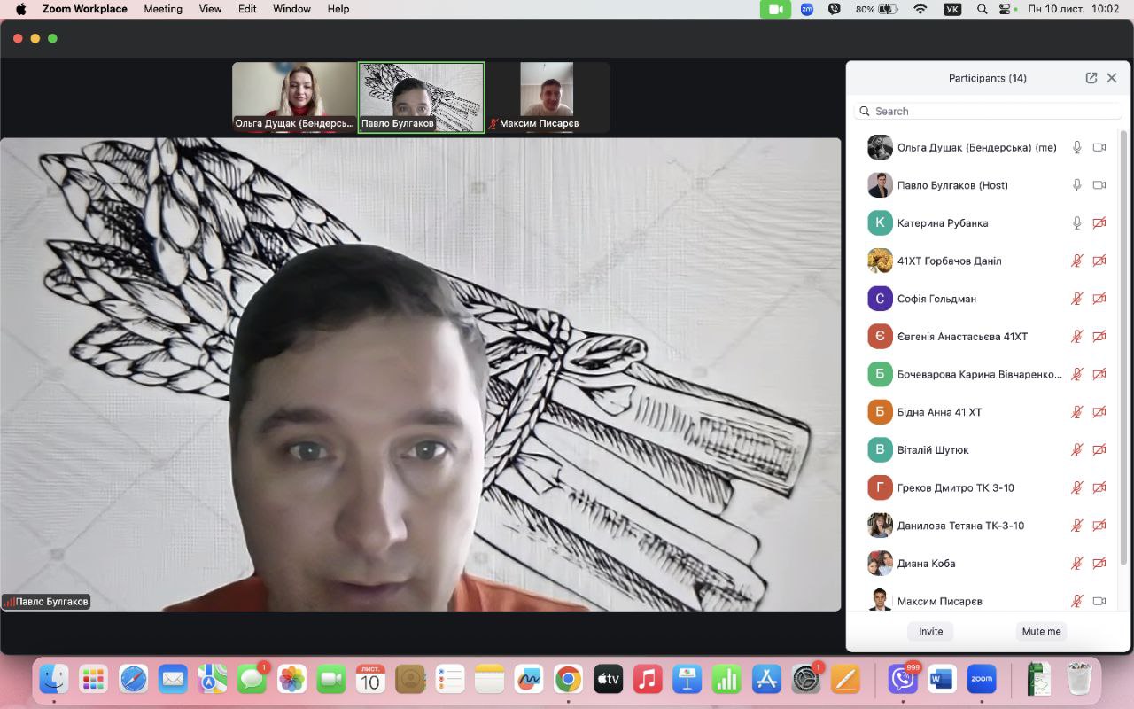Click the Ольга Дущак video thumbnail
The image size is (1134, 709).
(294, 97)
